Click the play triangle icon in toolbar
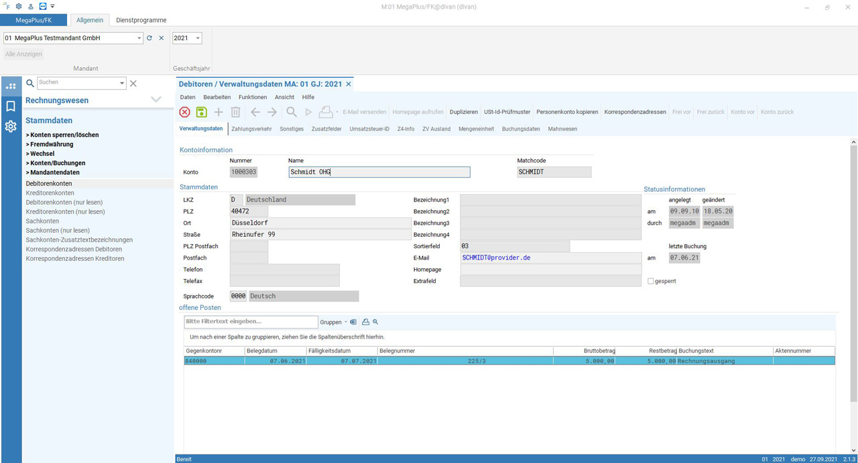The height and width of the screenshot is (463, 858). 309,112
